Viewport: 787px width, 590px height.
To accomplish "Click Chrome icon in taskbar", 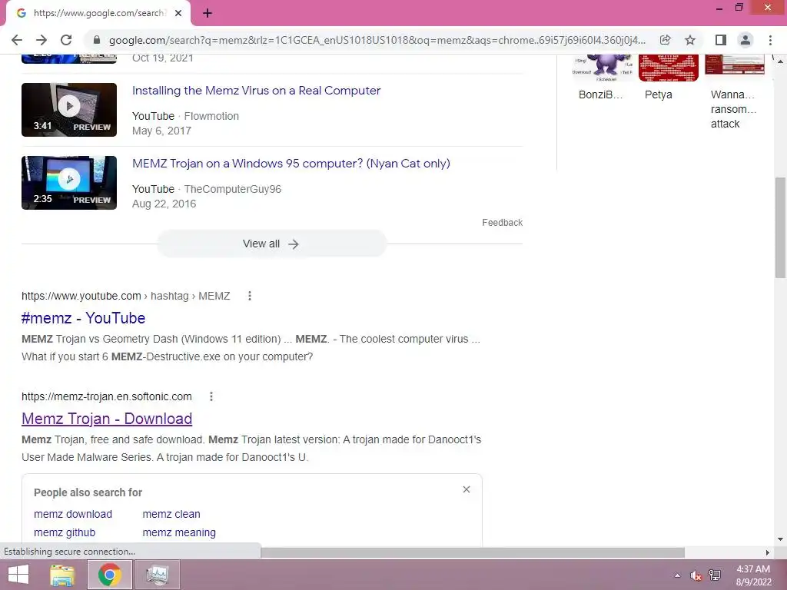I will pyautogui.click(x=110, y=575).
